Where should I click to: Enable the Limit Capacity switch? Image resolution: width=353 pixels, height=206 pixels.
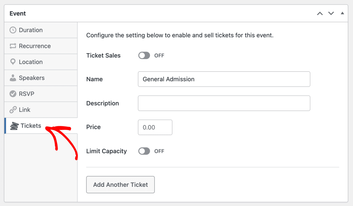point(144,151)
